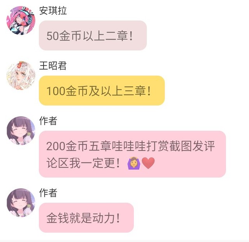Tap the yellow 100金币及以上三章 bubble
The image size is (249, 242).
[x=102, y=91]
